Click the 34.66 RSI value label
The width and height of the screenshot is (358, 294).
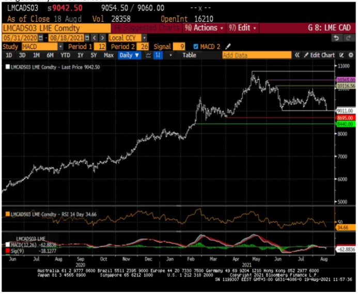346,227
